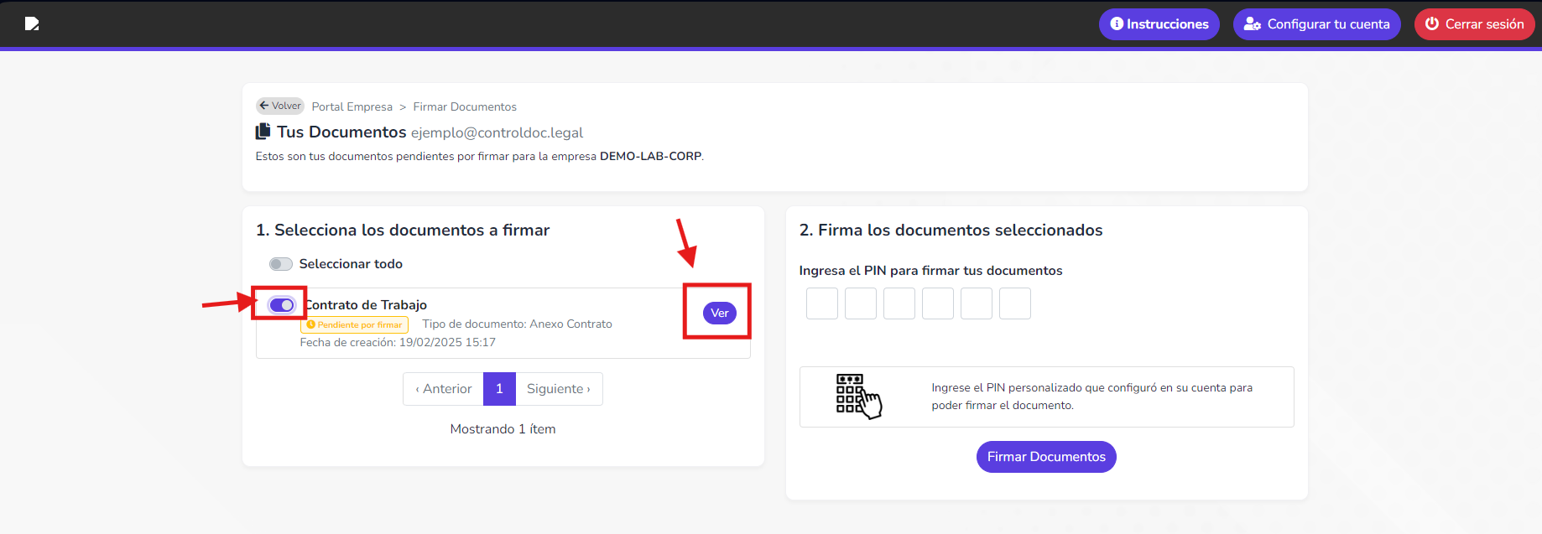Click the Firmar Documentos button

click(1046, 457)
